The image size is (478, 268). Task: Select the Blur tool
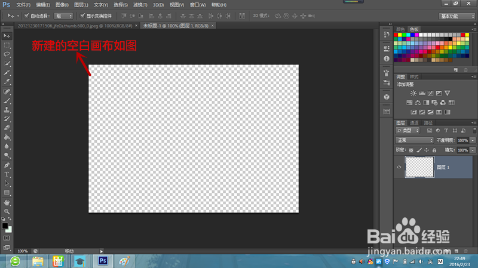(7, 146)
